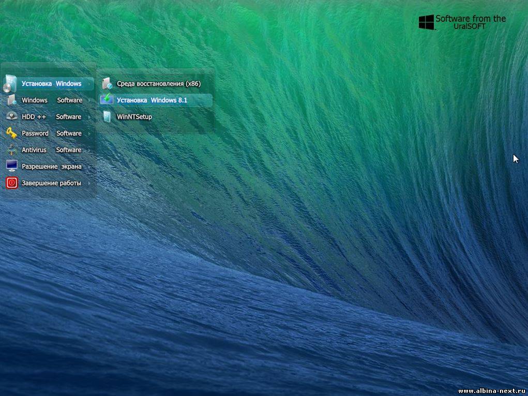Expand the arrow next to Antivirus Software

pos(89,150)
